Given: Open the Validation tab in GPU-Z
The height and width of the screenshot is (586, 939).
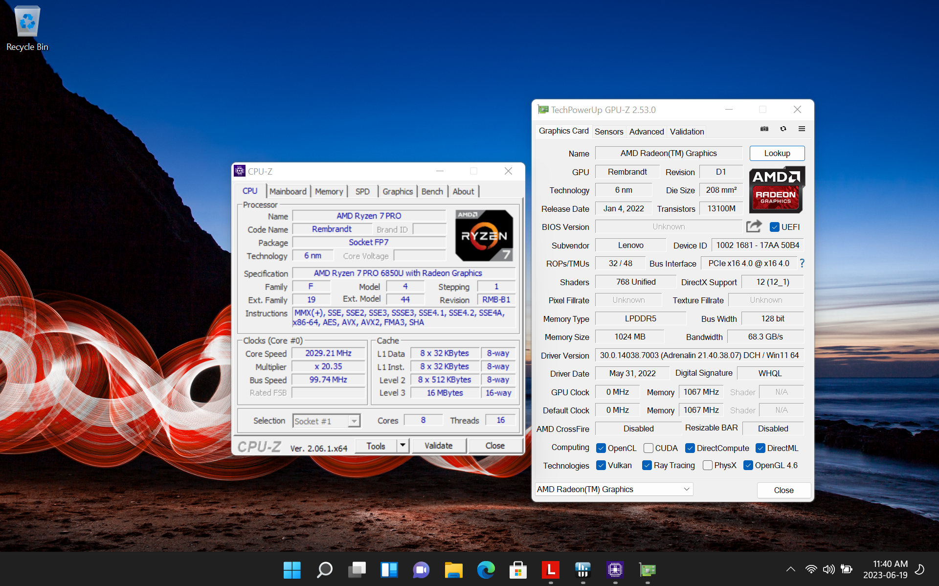Looking at the screenshot, I should (687, 132).
